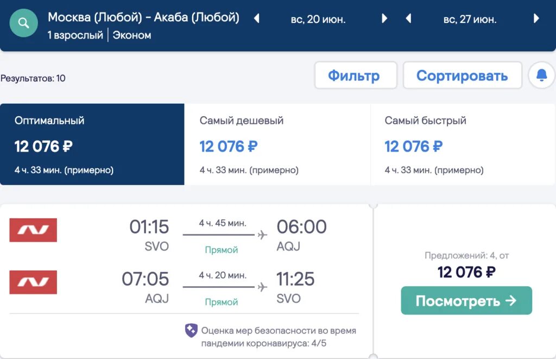Click the price alert bell icon
This screenshot has width=556, height=359.
coord(541,75)
